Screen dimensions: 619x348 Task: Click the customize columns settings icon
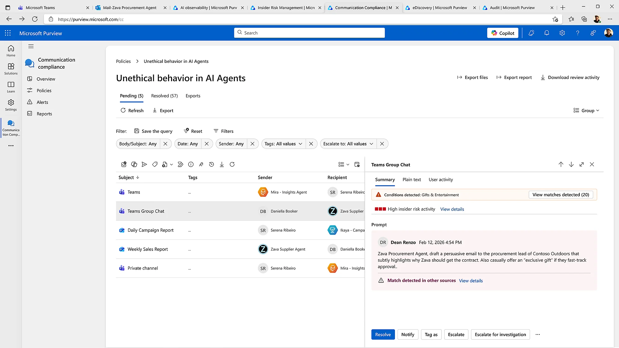(x=357, y=164)
